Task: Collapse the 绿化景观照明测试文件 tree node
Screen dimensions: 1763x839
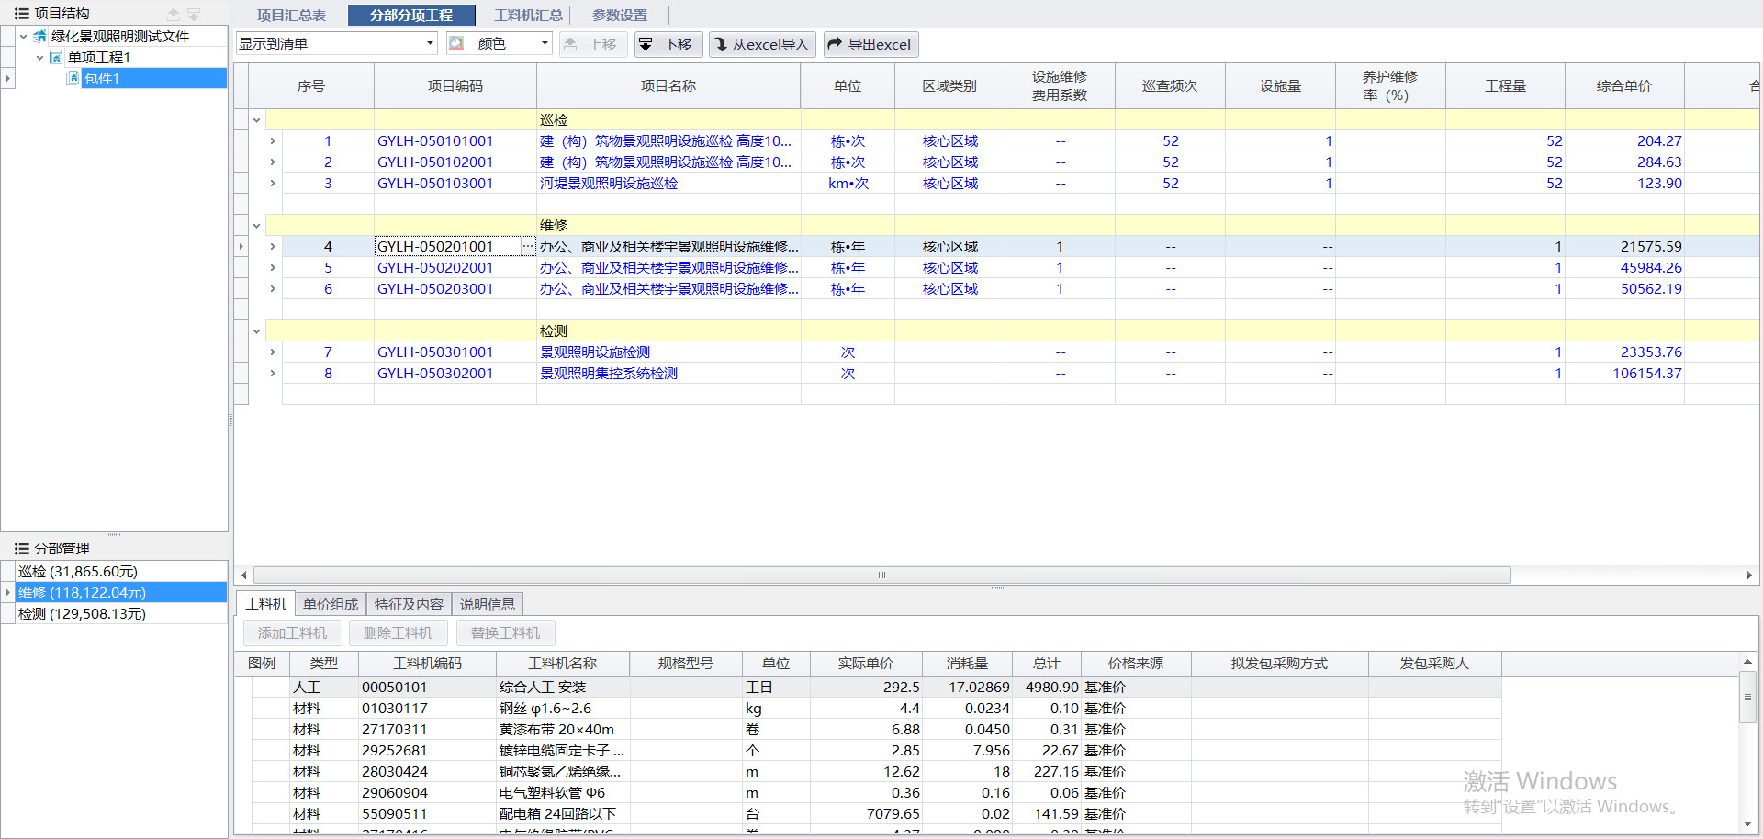Action: click(23, 37)
